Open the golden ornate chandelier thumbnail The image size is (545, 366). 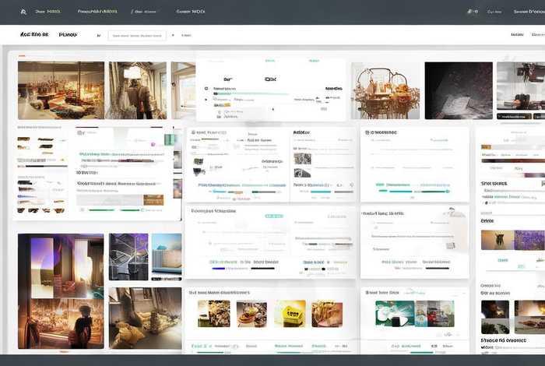(x=384, y=90)
